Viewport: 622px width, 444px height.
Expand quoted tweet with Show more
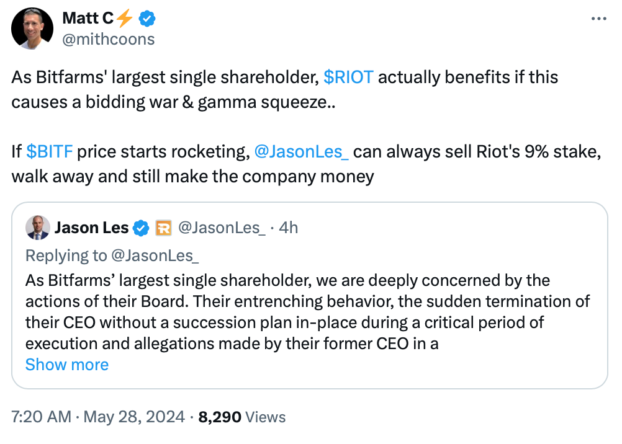click(67, 365)
